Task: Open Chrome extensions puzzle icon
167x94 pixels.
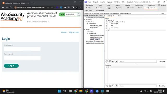Action: (x=65, y=8)
